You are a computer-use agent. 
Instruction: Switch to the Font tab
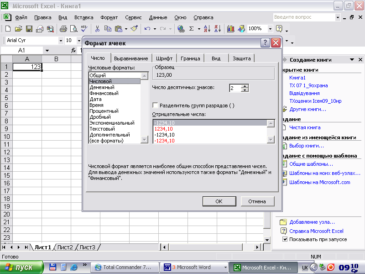(164, 58)
